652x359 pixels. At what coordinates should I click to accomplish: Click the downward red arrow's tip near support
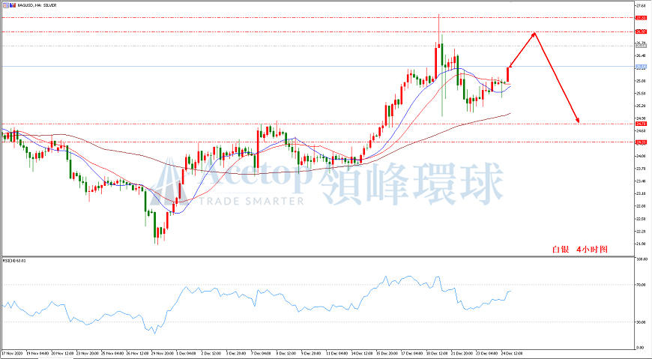578,121
